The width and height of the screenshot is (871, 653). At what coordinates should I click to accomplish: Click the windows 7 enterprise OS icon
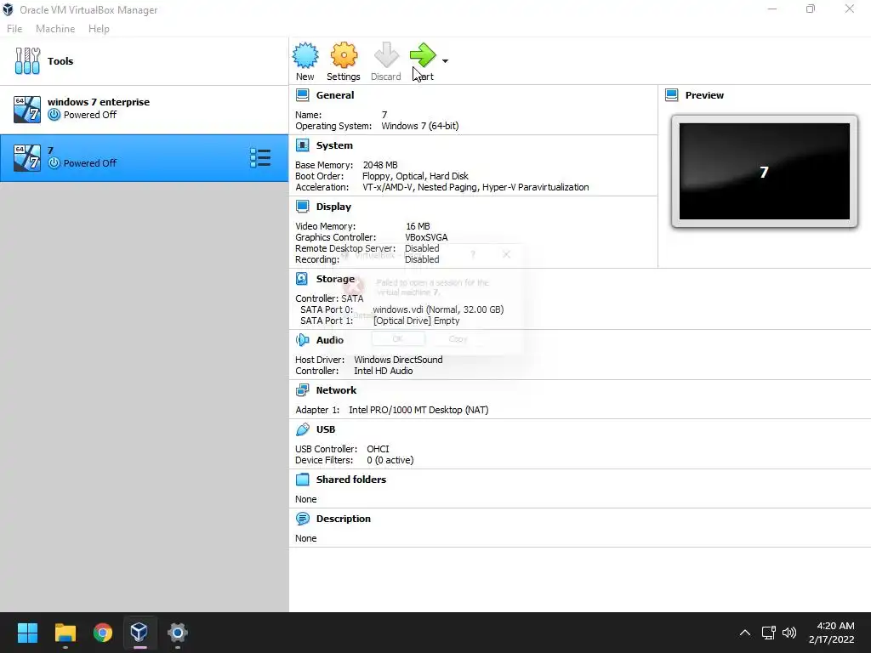tap(27, 110)
